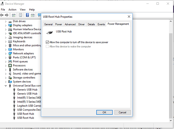Screen dimensions: 174x129
Task: Switch to the Advanced tab
Action: pos(70,24)
